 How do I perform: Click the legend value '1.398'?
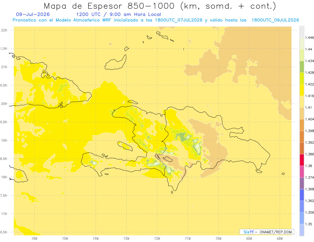tap(310, 131)
